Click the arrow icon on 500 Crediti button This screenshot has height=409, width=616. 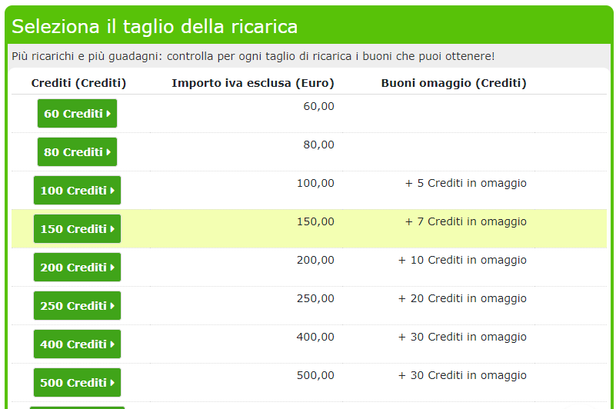coord(113,383)
